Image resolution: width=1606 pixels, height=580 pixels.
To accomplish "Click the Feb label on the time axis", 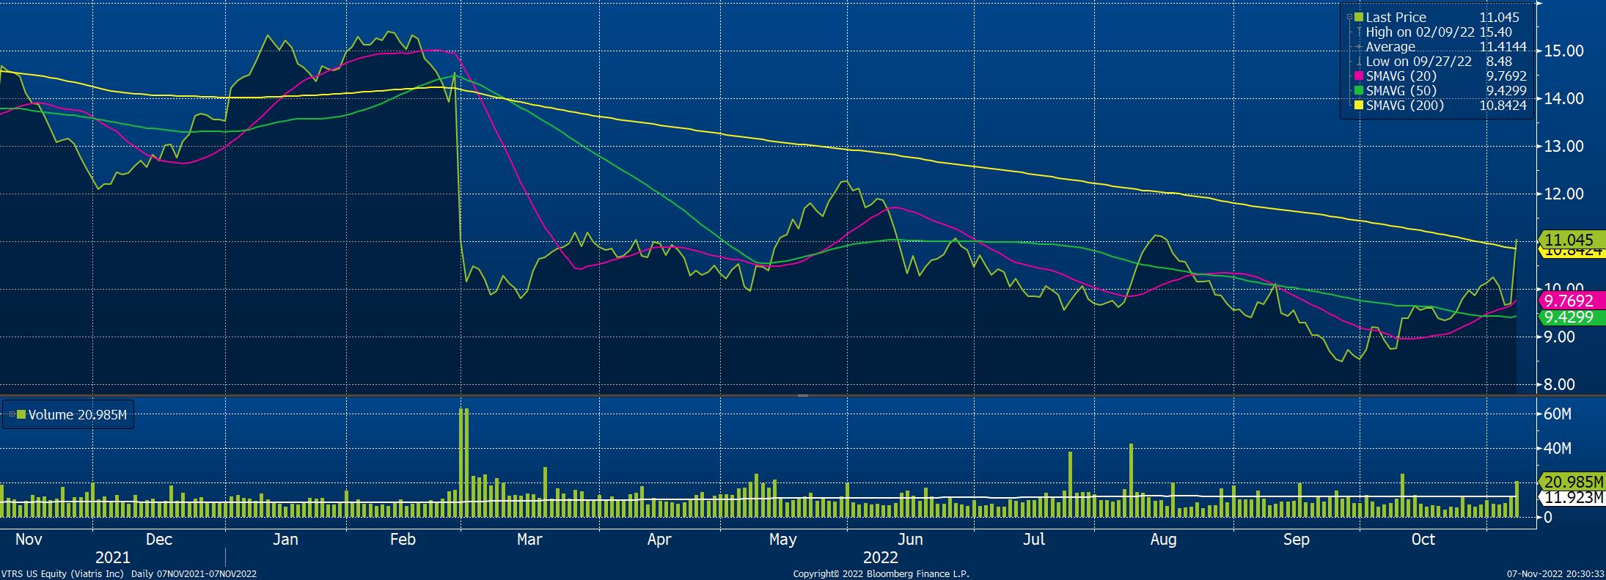I will (403, 540).
